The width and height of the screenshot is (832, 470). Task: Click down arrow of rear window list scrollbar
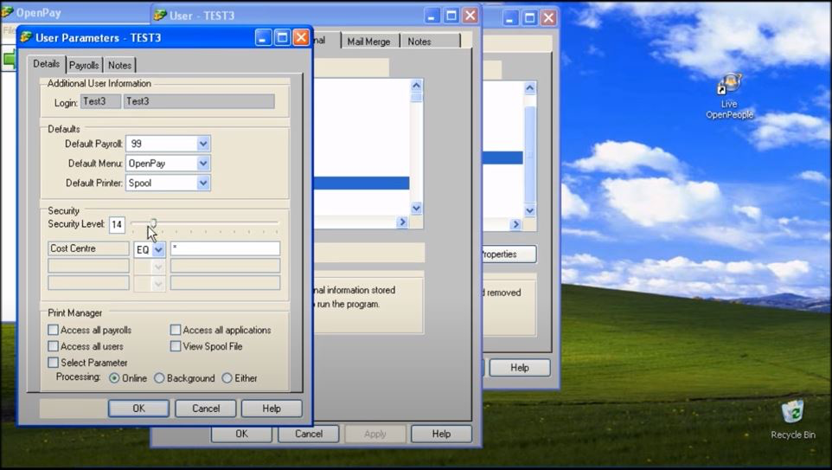[x=529, y=211]
